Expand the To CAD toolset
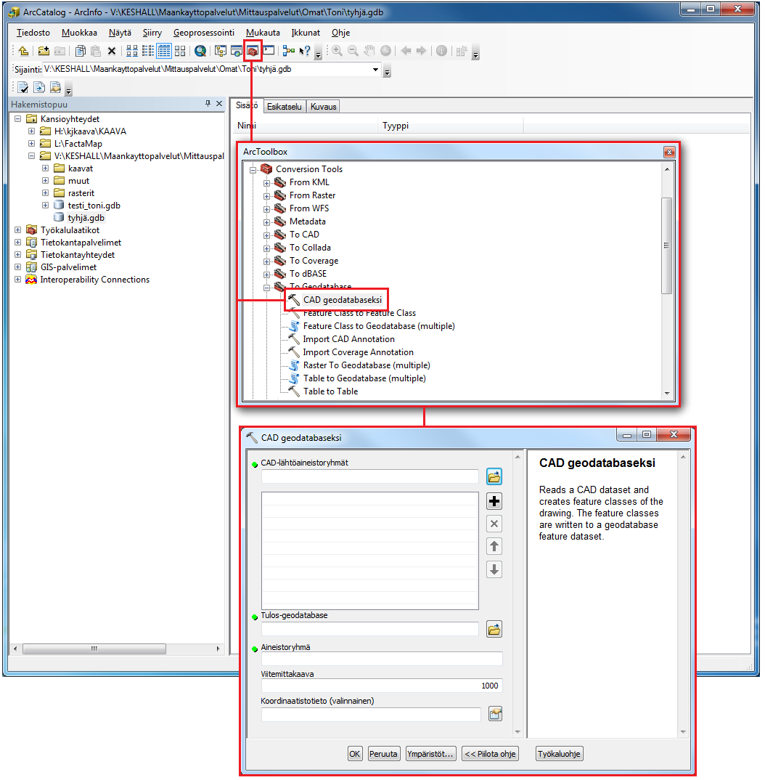 [x=267, y=235]
